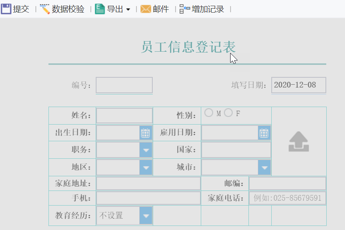Click the 数据校验 toolbar label

(68, 9)
